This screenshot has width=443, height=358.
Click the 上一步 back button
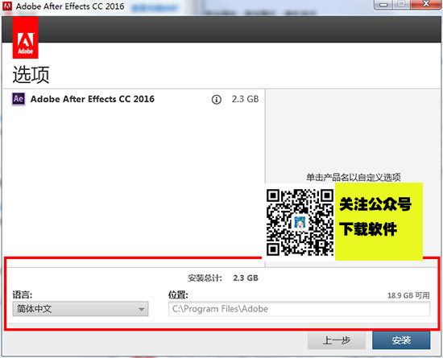(x=337, y=340)
